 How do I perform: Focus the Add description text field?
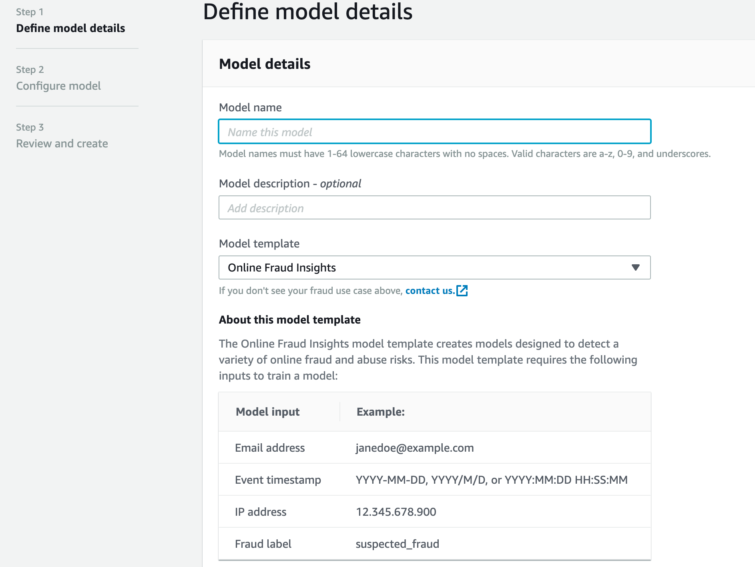pyautogui.click(x=434, y=208)
